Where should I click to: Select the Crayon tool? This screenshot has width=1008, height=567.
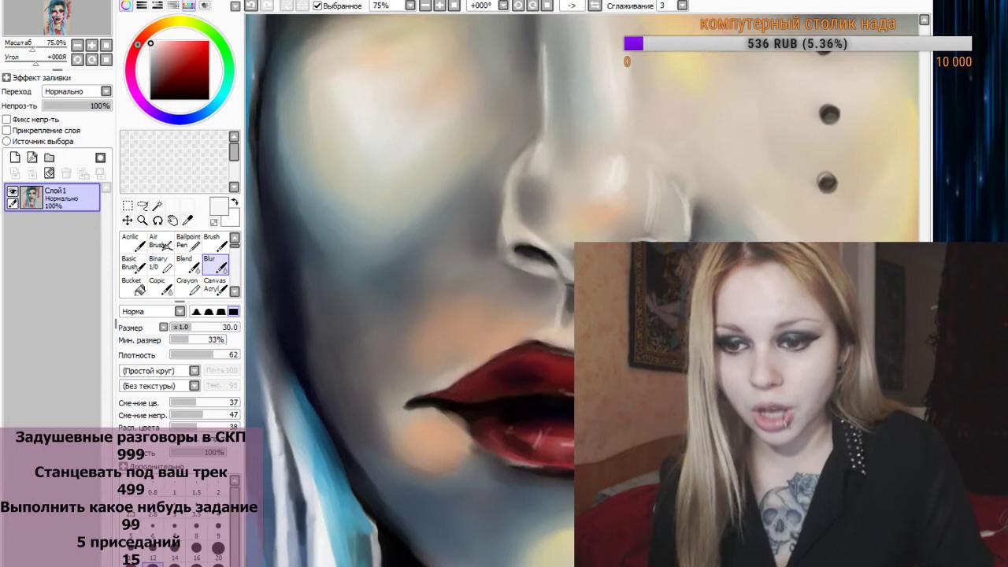[189, 286]
